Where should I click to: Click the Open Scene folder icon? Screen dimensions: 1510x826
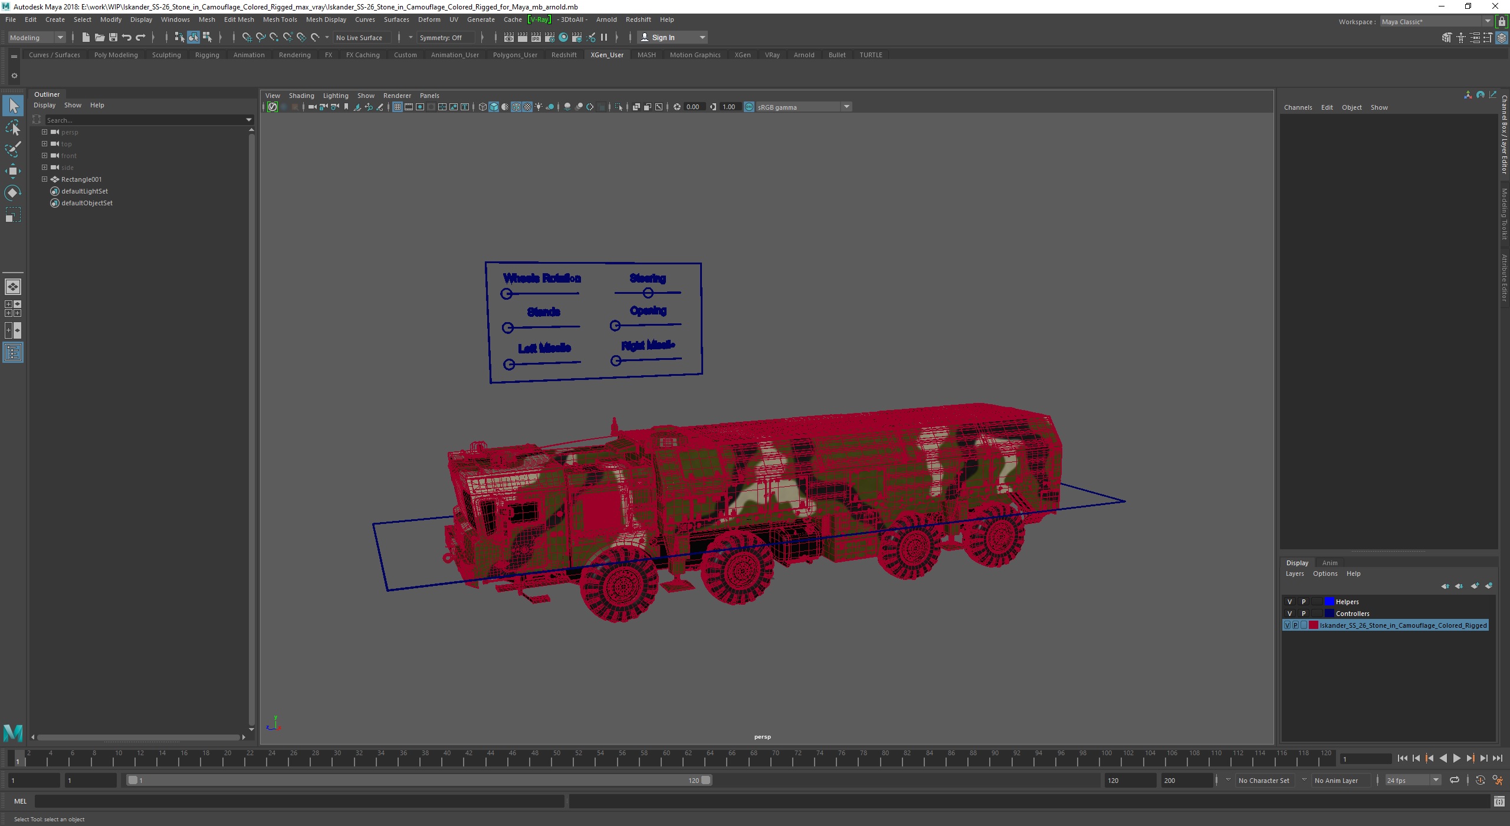click(x=99, y=37)
